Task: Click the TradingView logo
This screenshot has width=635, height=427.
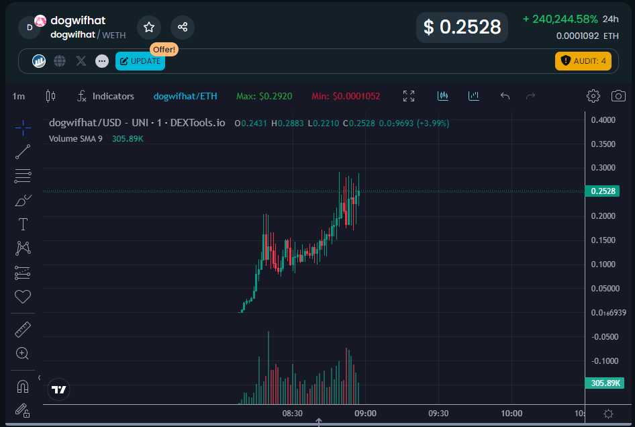Action: click(x=58, y=389)
